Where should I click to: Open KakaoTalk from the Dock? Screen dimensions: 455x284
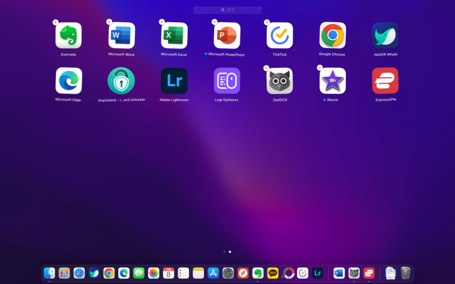(273, 273)
